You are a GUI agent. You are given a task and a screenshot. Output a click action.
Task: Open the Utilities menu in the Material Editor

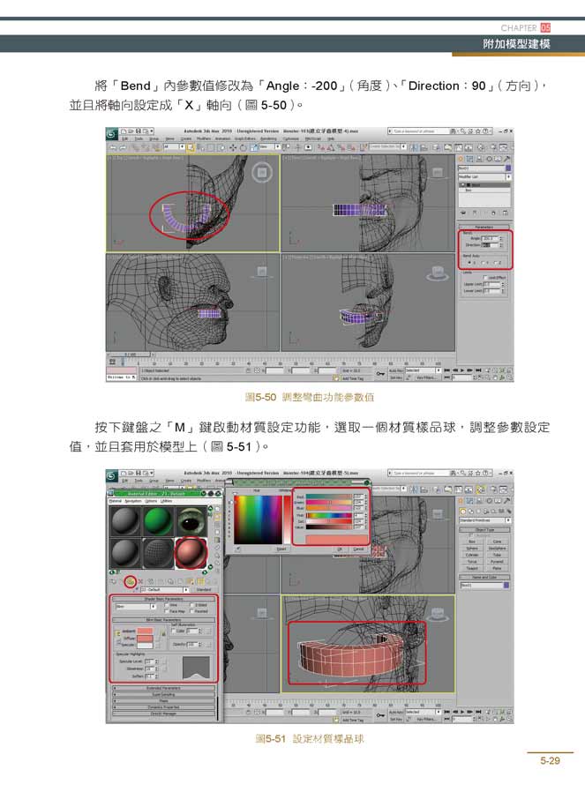tap(166, 501)
